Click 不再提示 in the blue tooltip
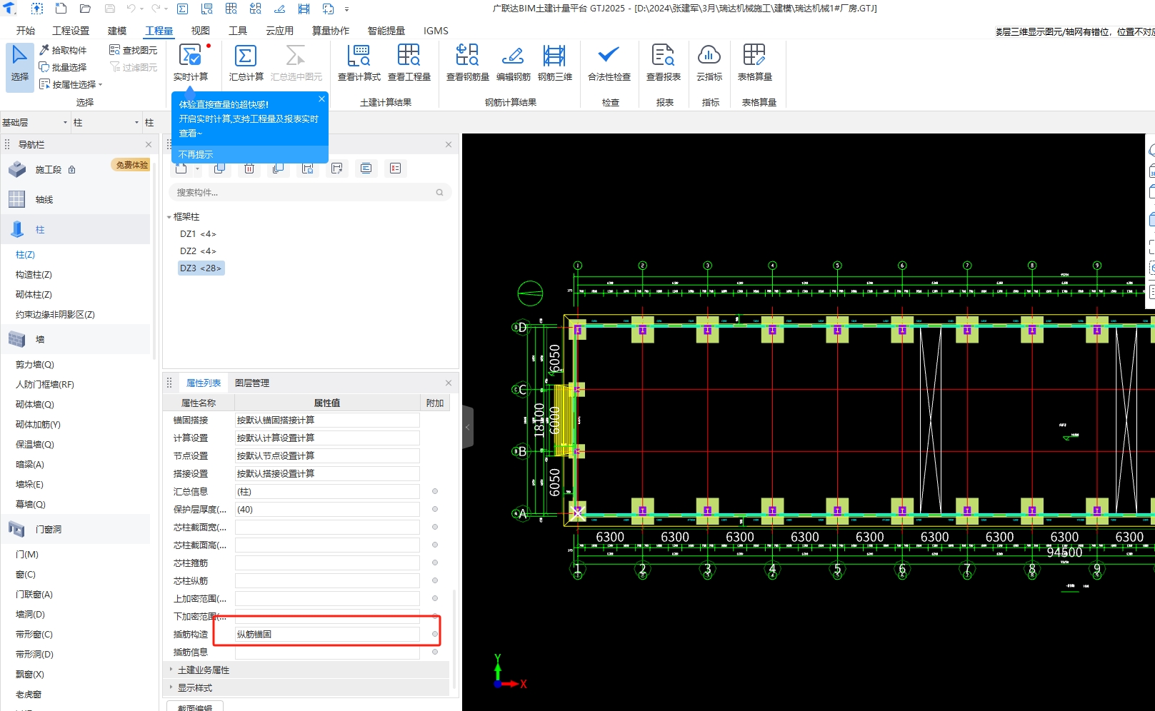Screen dimensions: 1155x711 pyautogui.click(x=196, y=155)
